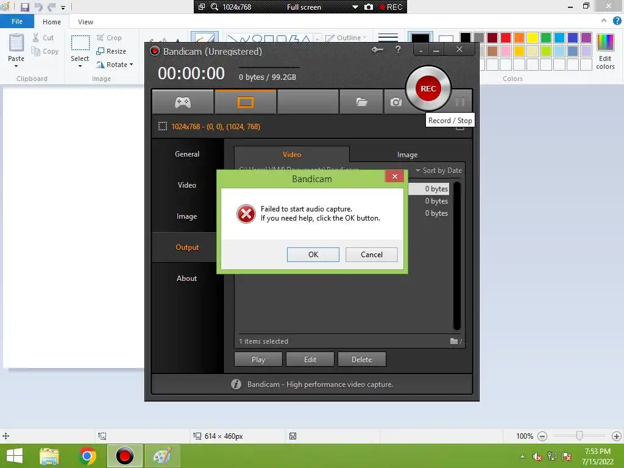Expand the Rotate dropdown in Paint
624x468 pixels.
point(132,65)
